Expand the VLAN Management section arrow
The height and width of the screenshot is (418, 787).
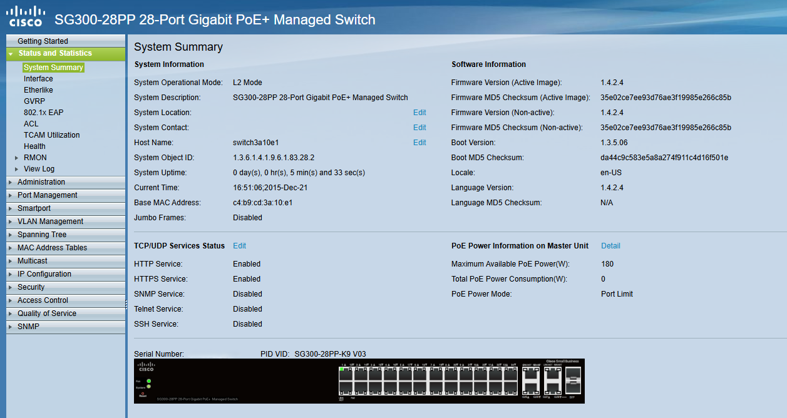[11, 222]
